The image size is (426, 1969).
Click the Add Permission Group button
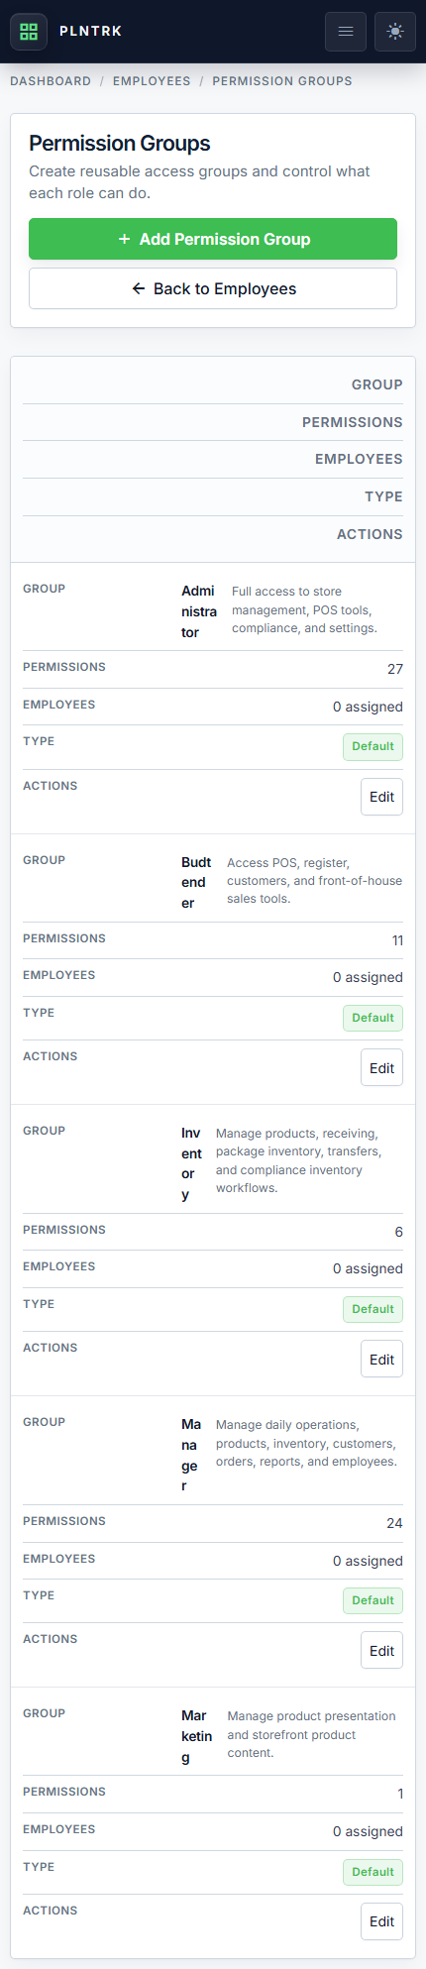213,239
